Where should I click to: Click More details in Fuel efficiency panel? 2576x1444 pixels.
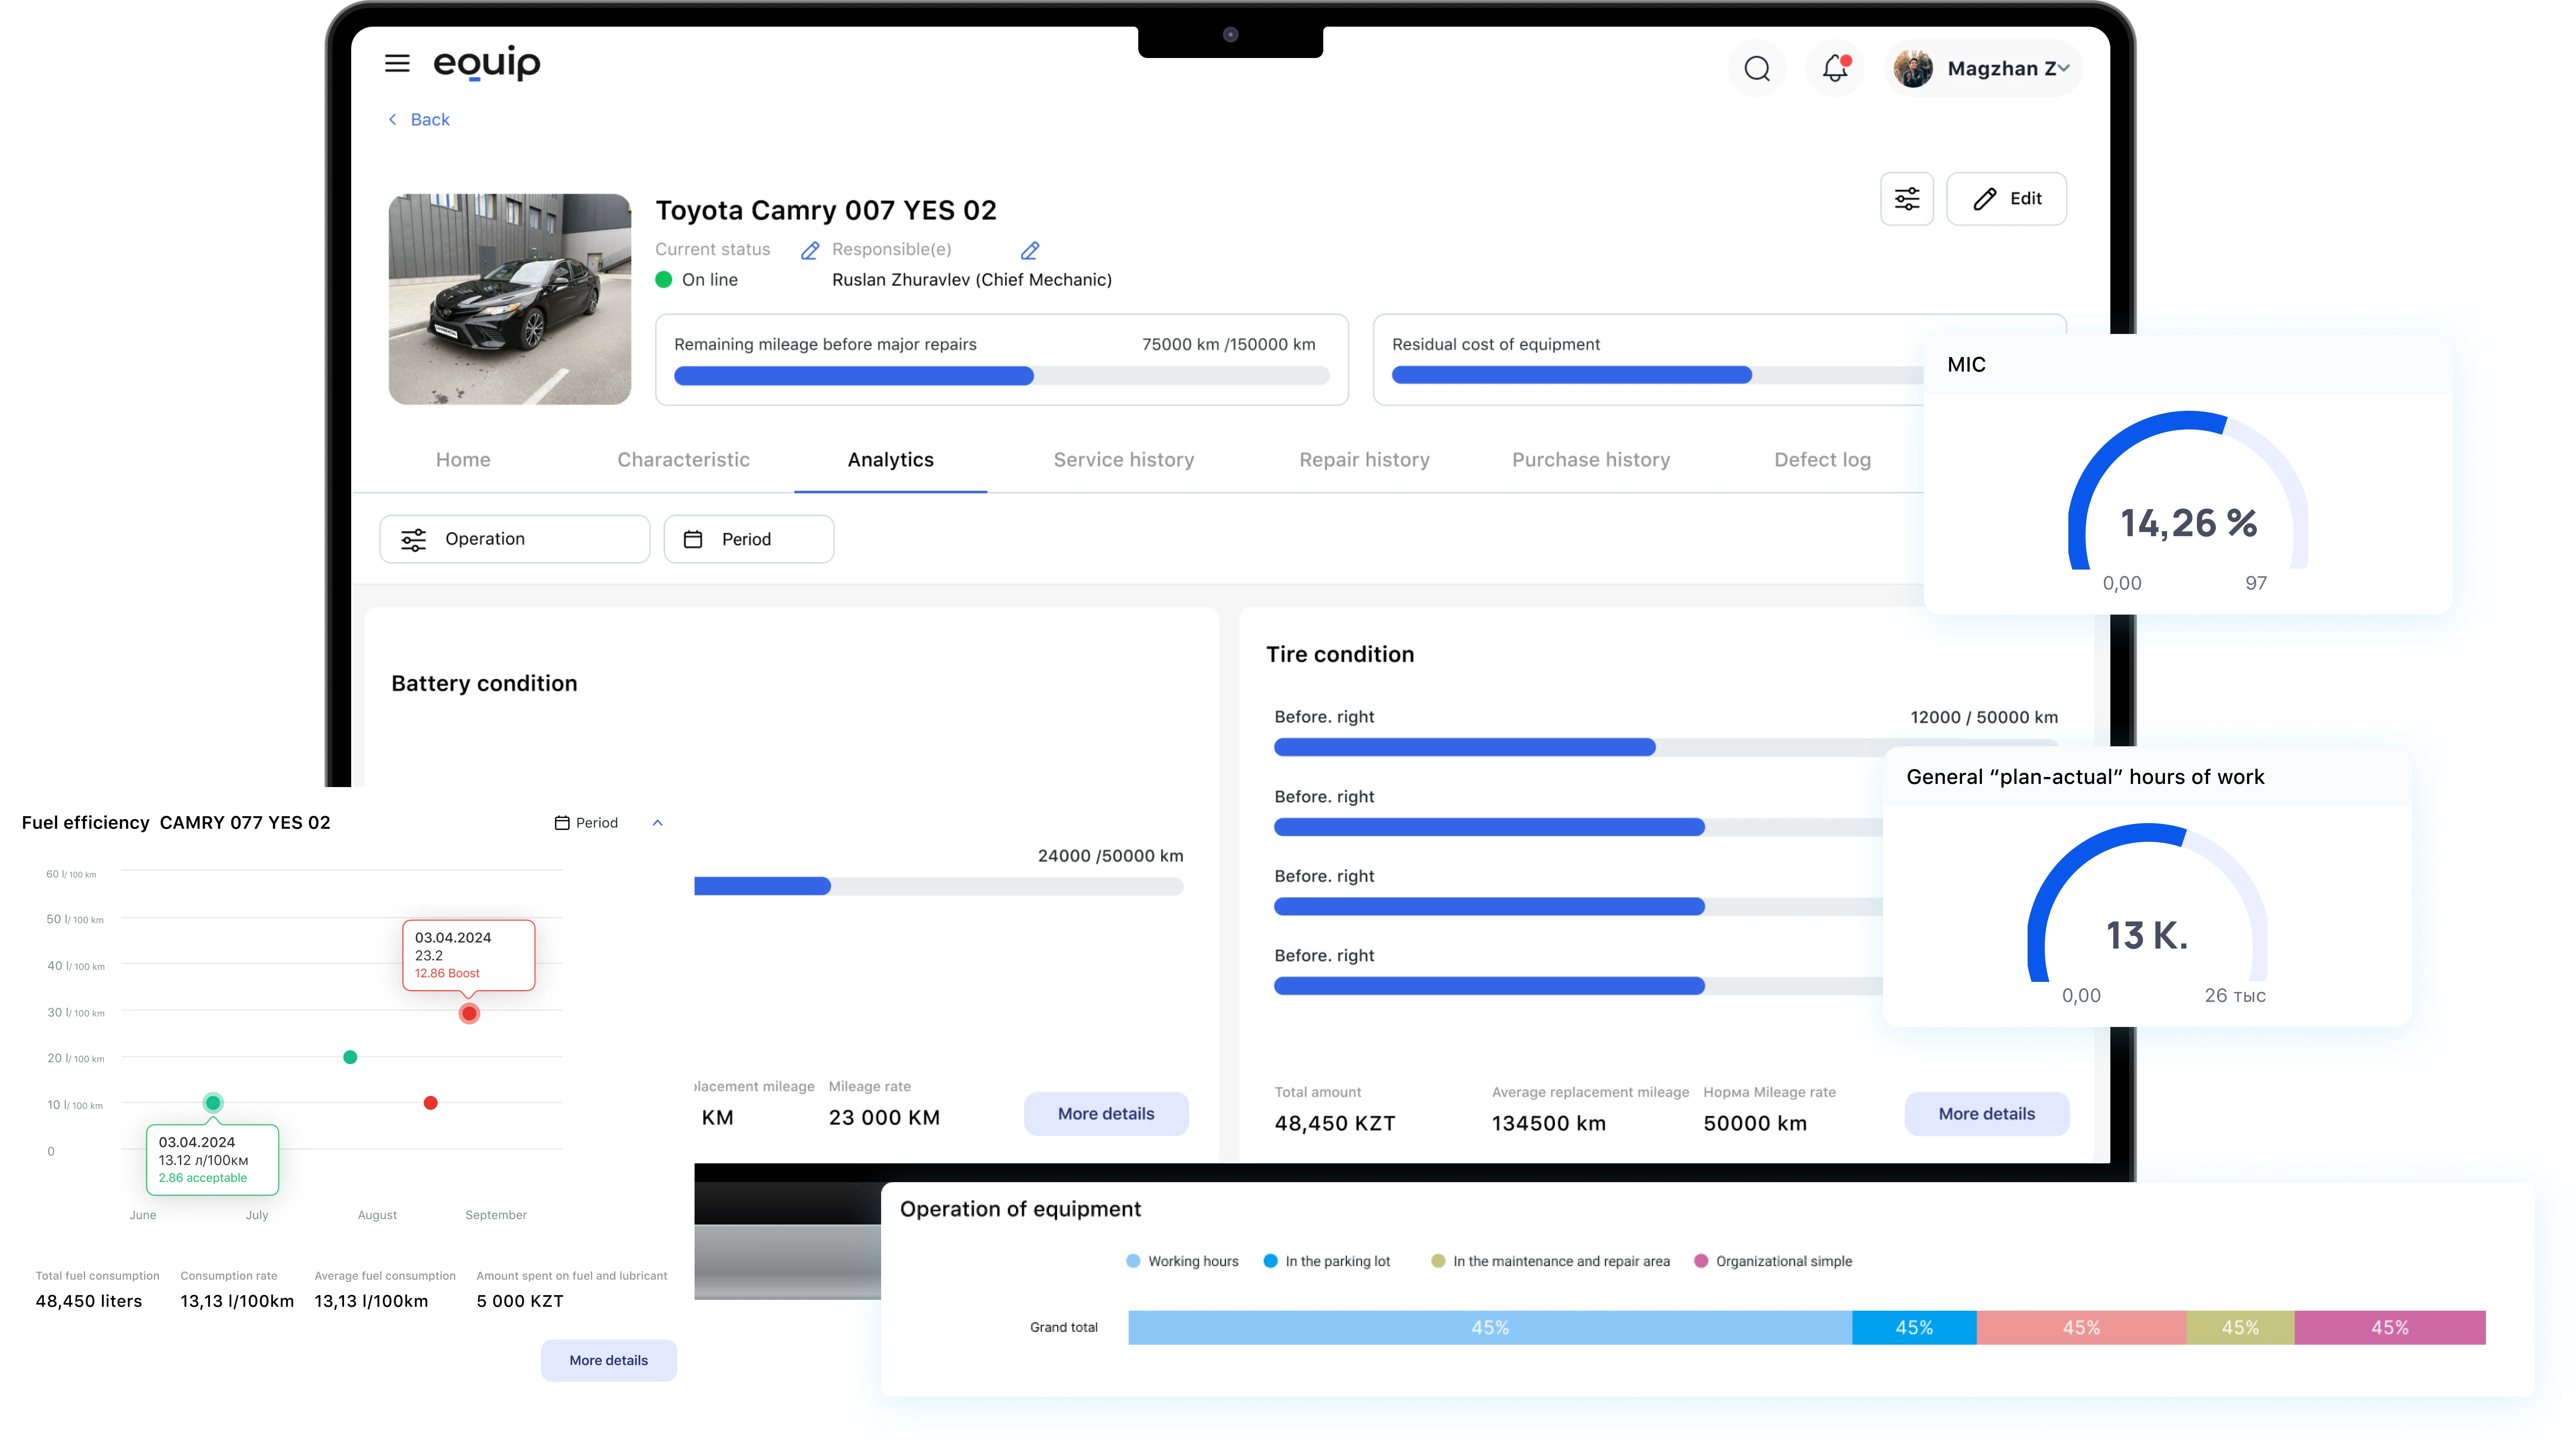coord(609,1360)
